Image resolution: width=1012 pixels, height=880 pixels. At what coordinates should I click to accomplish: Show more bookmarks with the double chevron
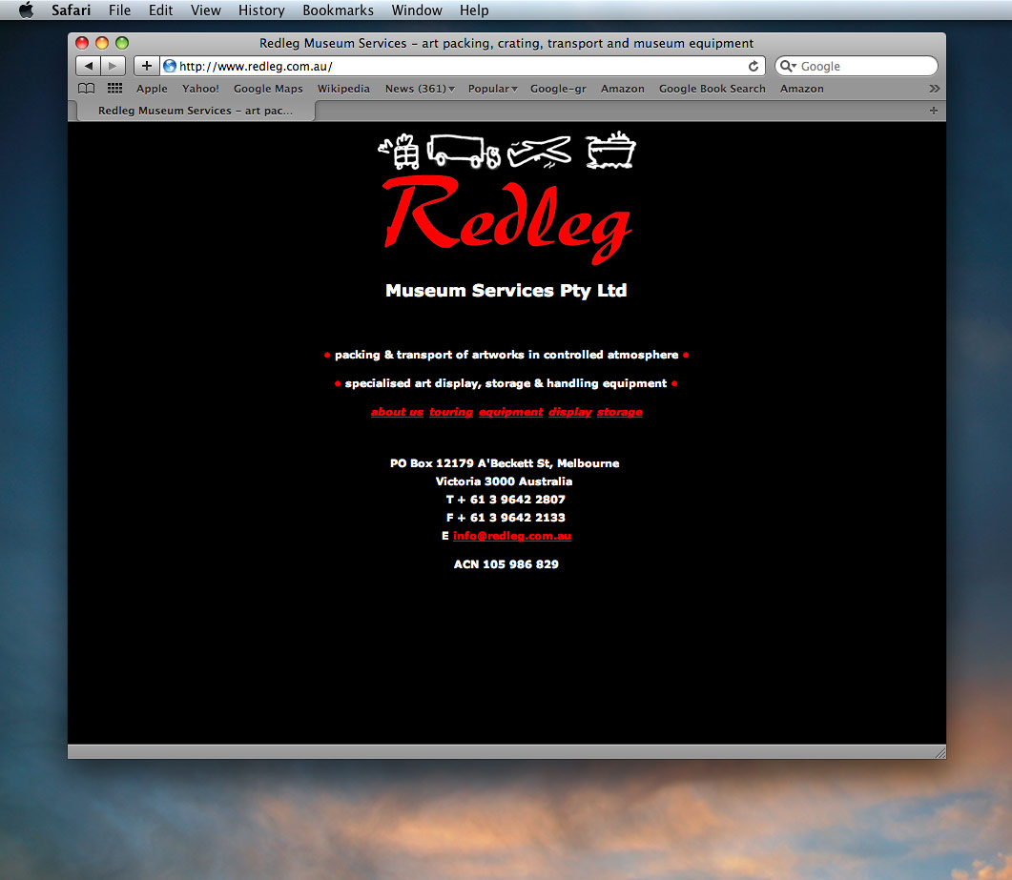(934, 89)
